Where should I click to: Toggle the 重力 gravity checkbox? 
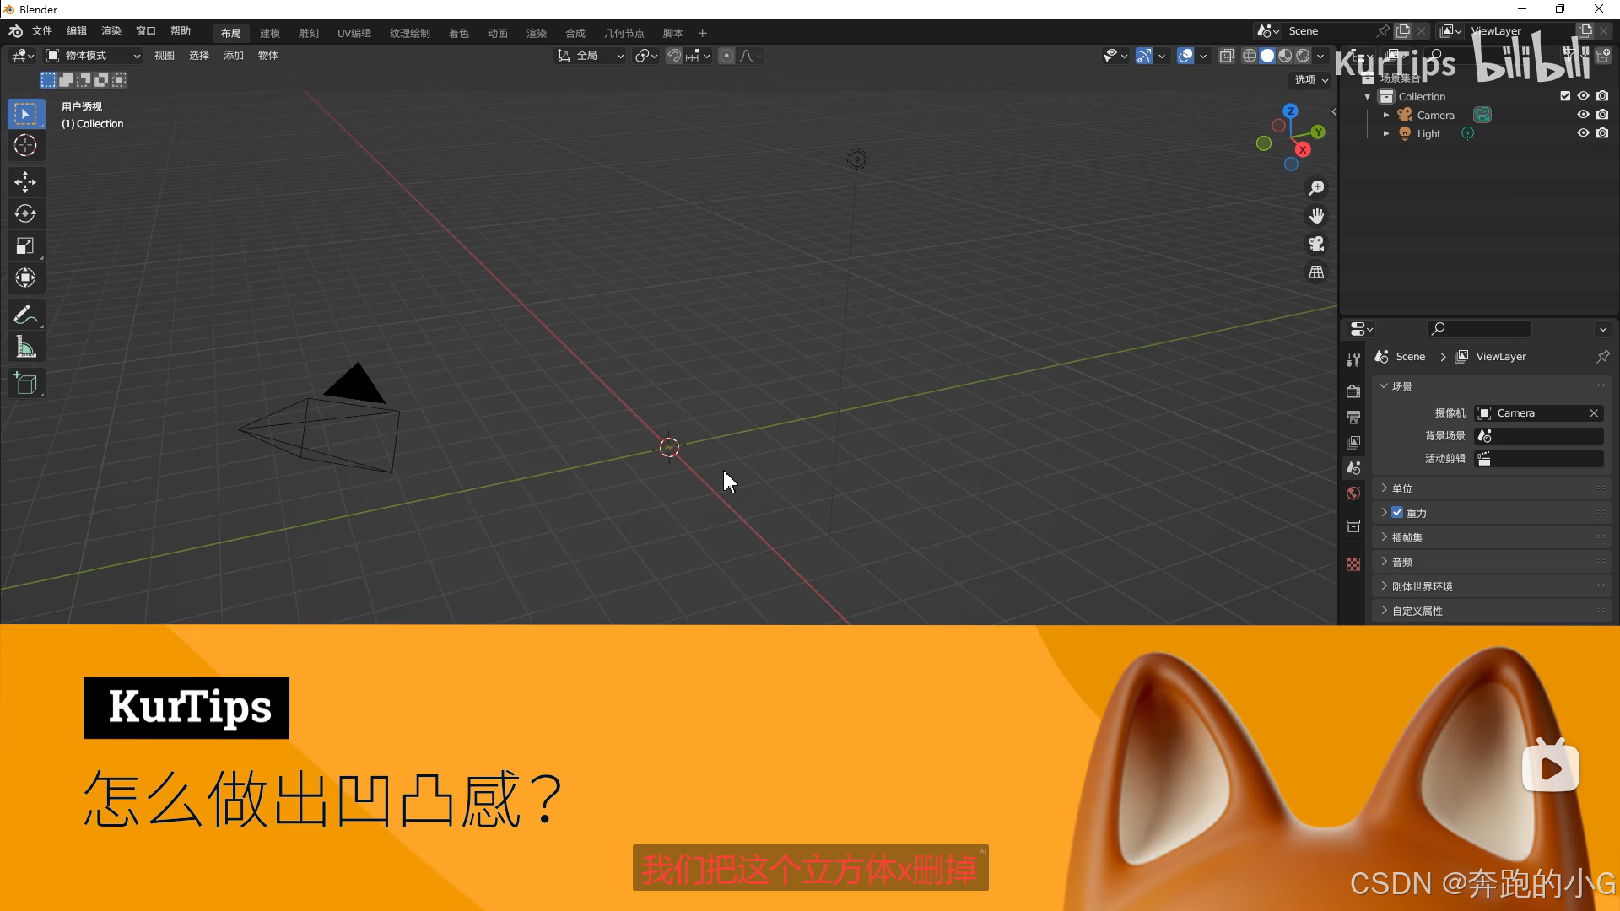pos(1397,512)
